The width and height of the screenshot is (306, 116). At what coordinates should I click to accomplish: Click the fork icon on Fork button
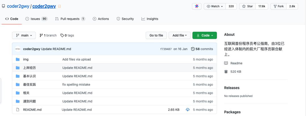(x=275, y=7)
